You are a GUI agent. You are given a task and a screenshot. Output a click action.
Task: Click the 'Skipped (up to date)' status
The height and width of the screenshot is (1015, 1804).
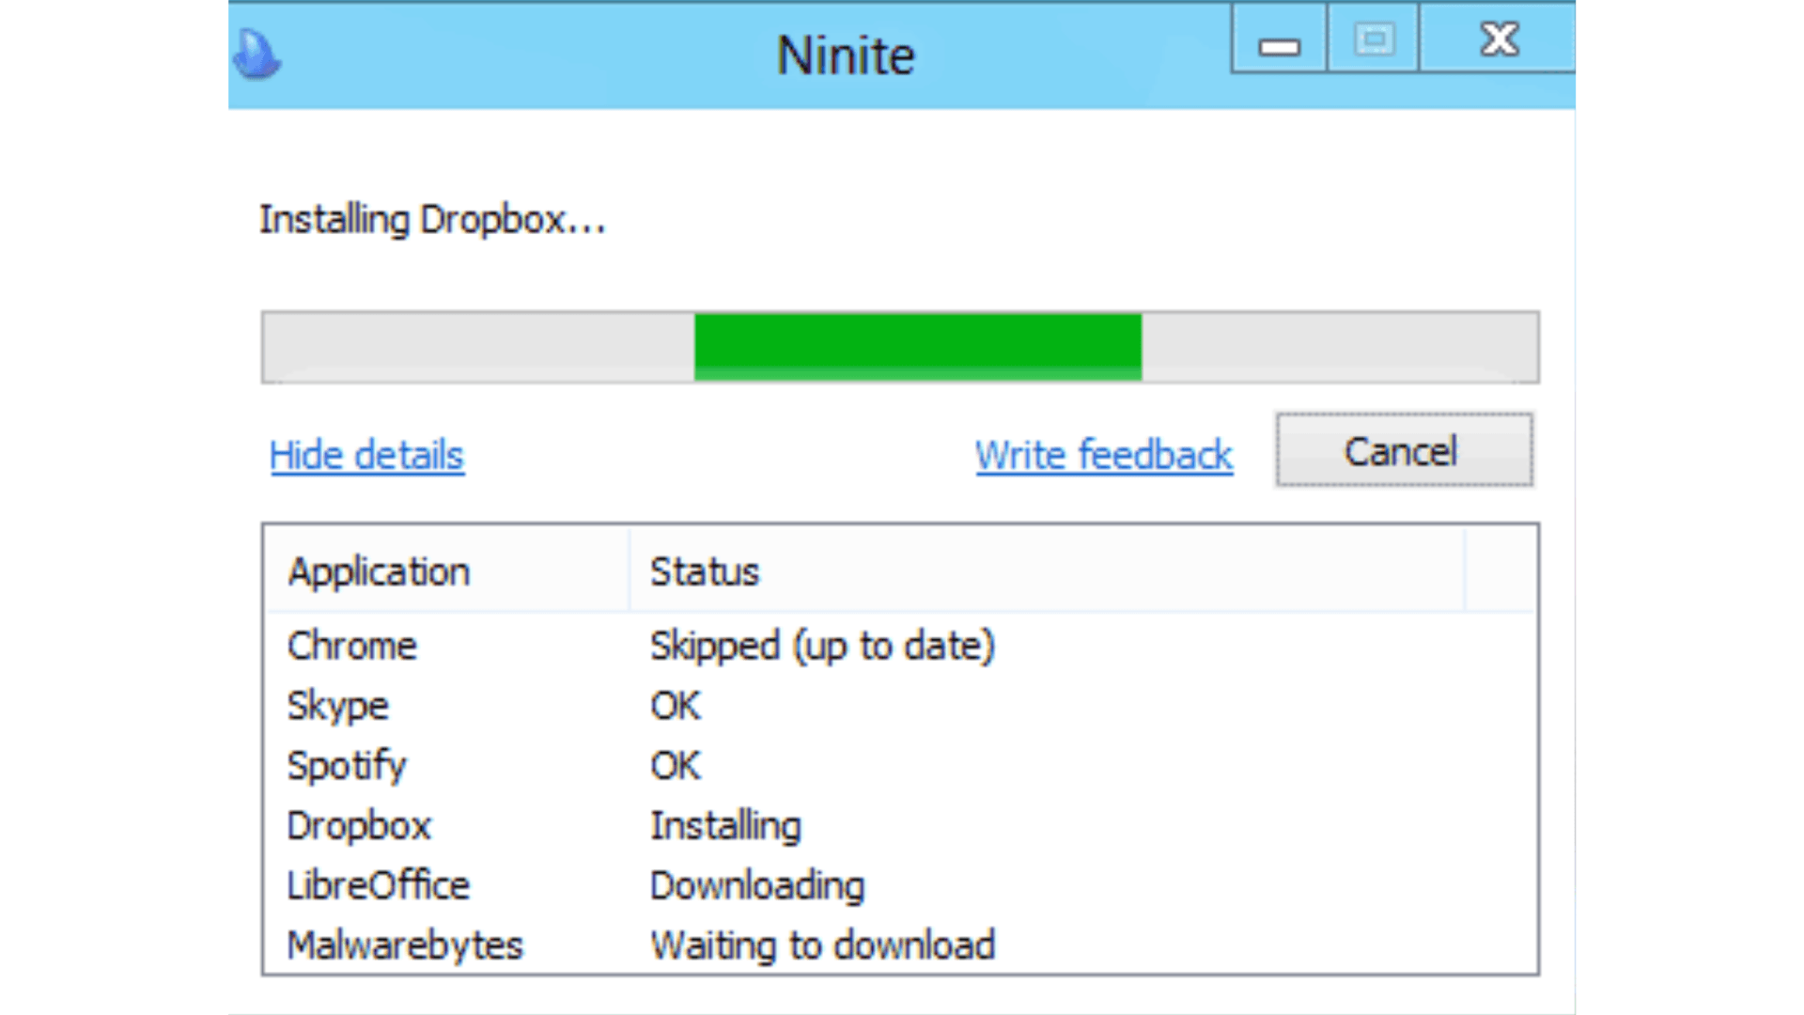tap(822, 647)
